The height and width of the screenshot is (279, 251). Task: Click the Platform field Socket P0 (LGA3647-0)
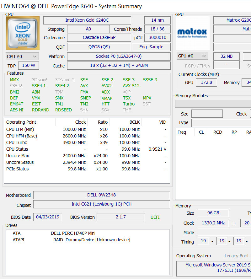point(119,56)
